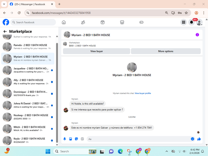Open Pamela's 2 BED 1 BATH chat
The image size is (208, 156).
(28, 47)
